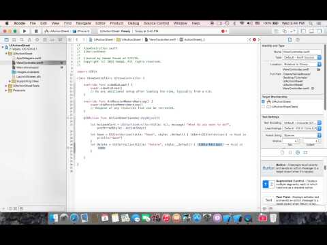Show the Breakpoint navigator
This screenshot has width=327, height=245.
52,39
